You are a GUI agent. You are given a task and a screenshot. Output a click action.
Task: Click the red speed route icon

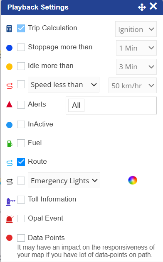click(x=10, y=86)
